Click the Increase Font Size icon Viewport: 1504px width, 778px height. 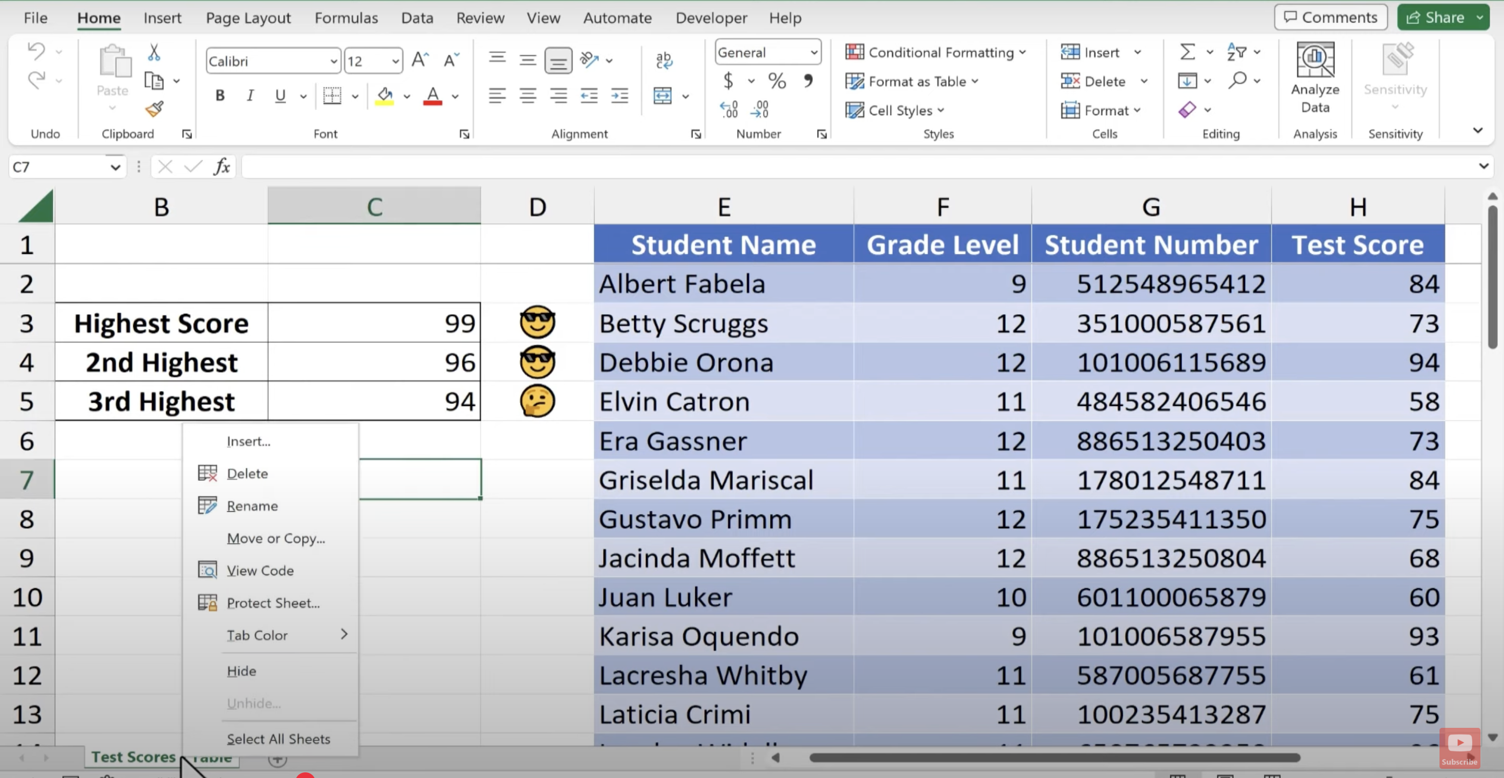pyautogui.click(x=420, y=60)
